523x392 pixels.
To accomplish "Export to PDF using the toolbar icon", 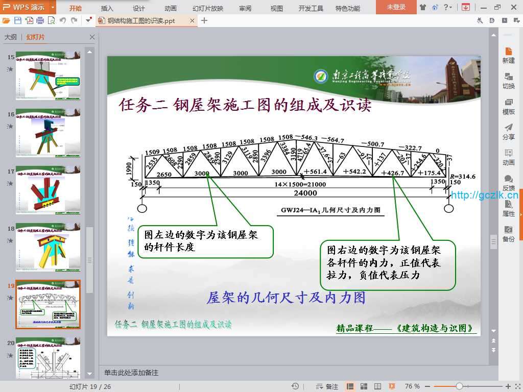I will tap(29, 20).
